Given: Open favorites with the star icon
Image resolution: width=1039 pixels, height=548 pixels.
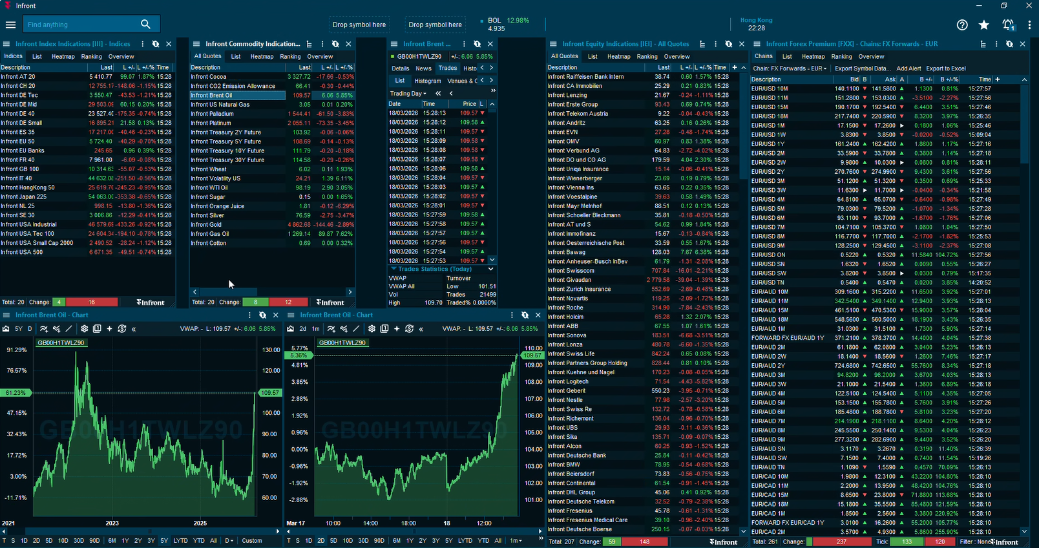Looking at the screenshot, I should (x=984, y=25).
